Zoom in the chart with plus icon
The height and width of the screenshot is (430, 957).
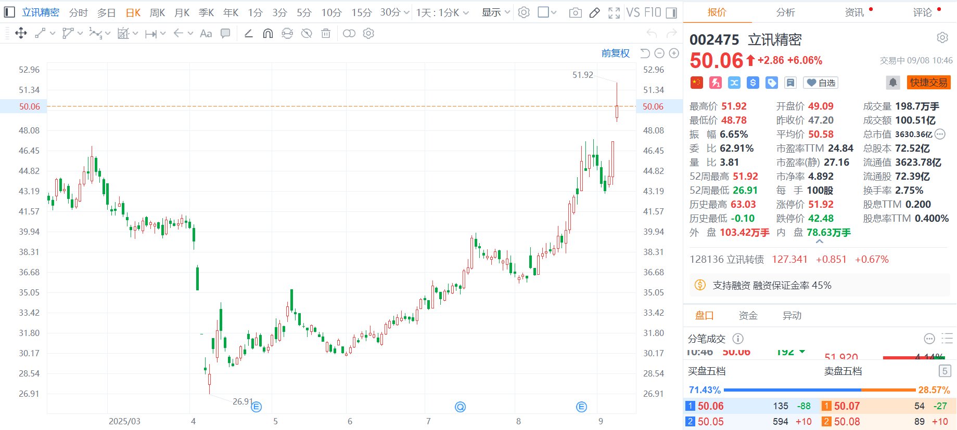click(x=674, y=53)
